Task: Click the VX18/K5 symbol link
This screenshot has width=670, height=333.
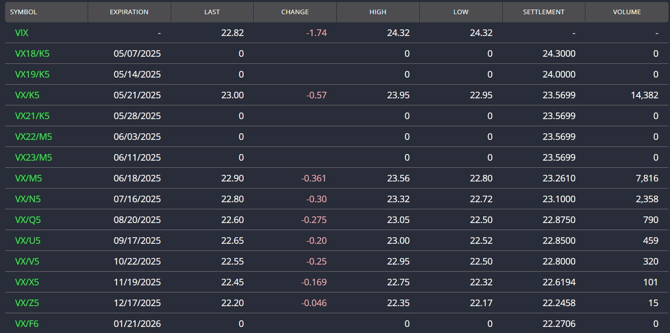Action: [x=32, y=54]
